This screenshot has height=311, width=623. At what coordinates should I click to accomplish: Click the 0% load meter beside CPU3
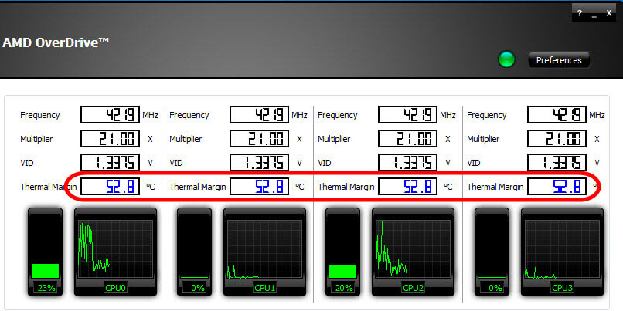pos(492,252)
